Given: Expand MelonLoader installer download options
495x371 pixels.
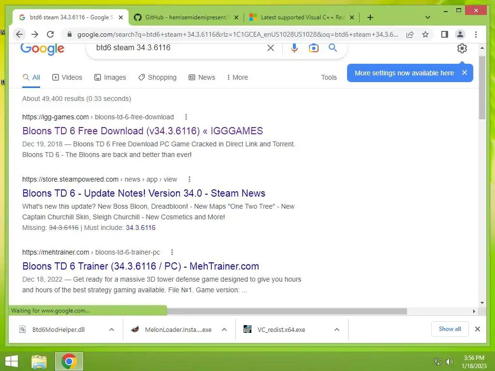Looking at the screenshot, I should point(224,329).
